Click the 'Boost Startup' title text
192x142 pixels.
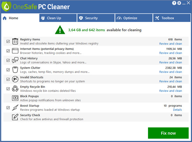tap(30, 106)
